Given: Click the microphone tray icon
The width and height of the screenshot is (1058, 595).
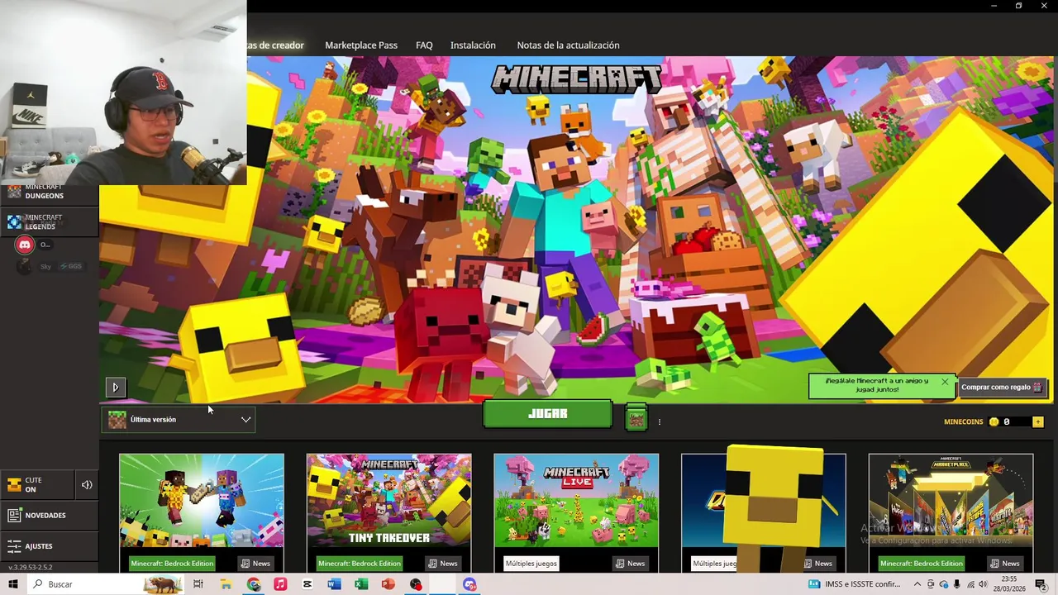Looking at the screenshot, I should [957, 584].
